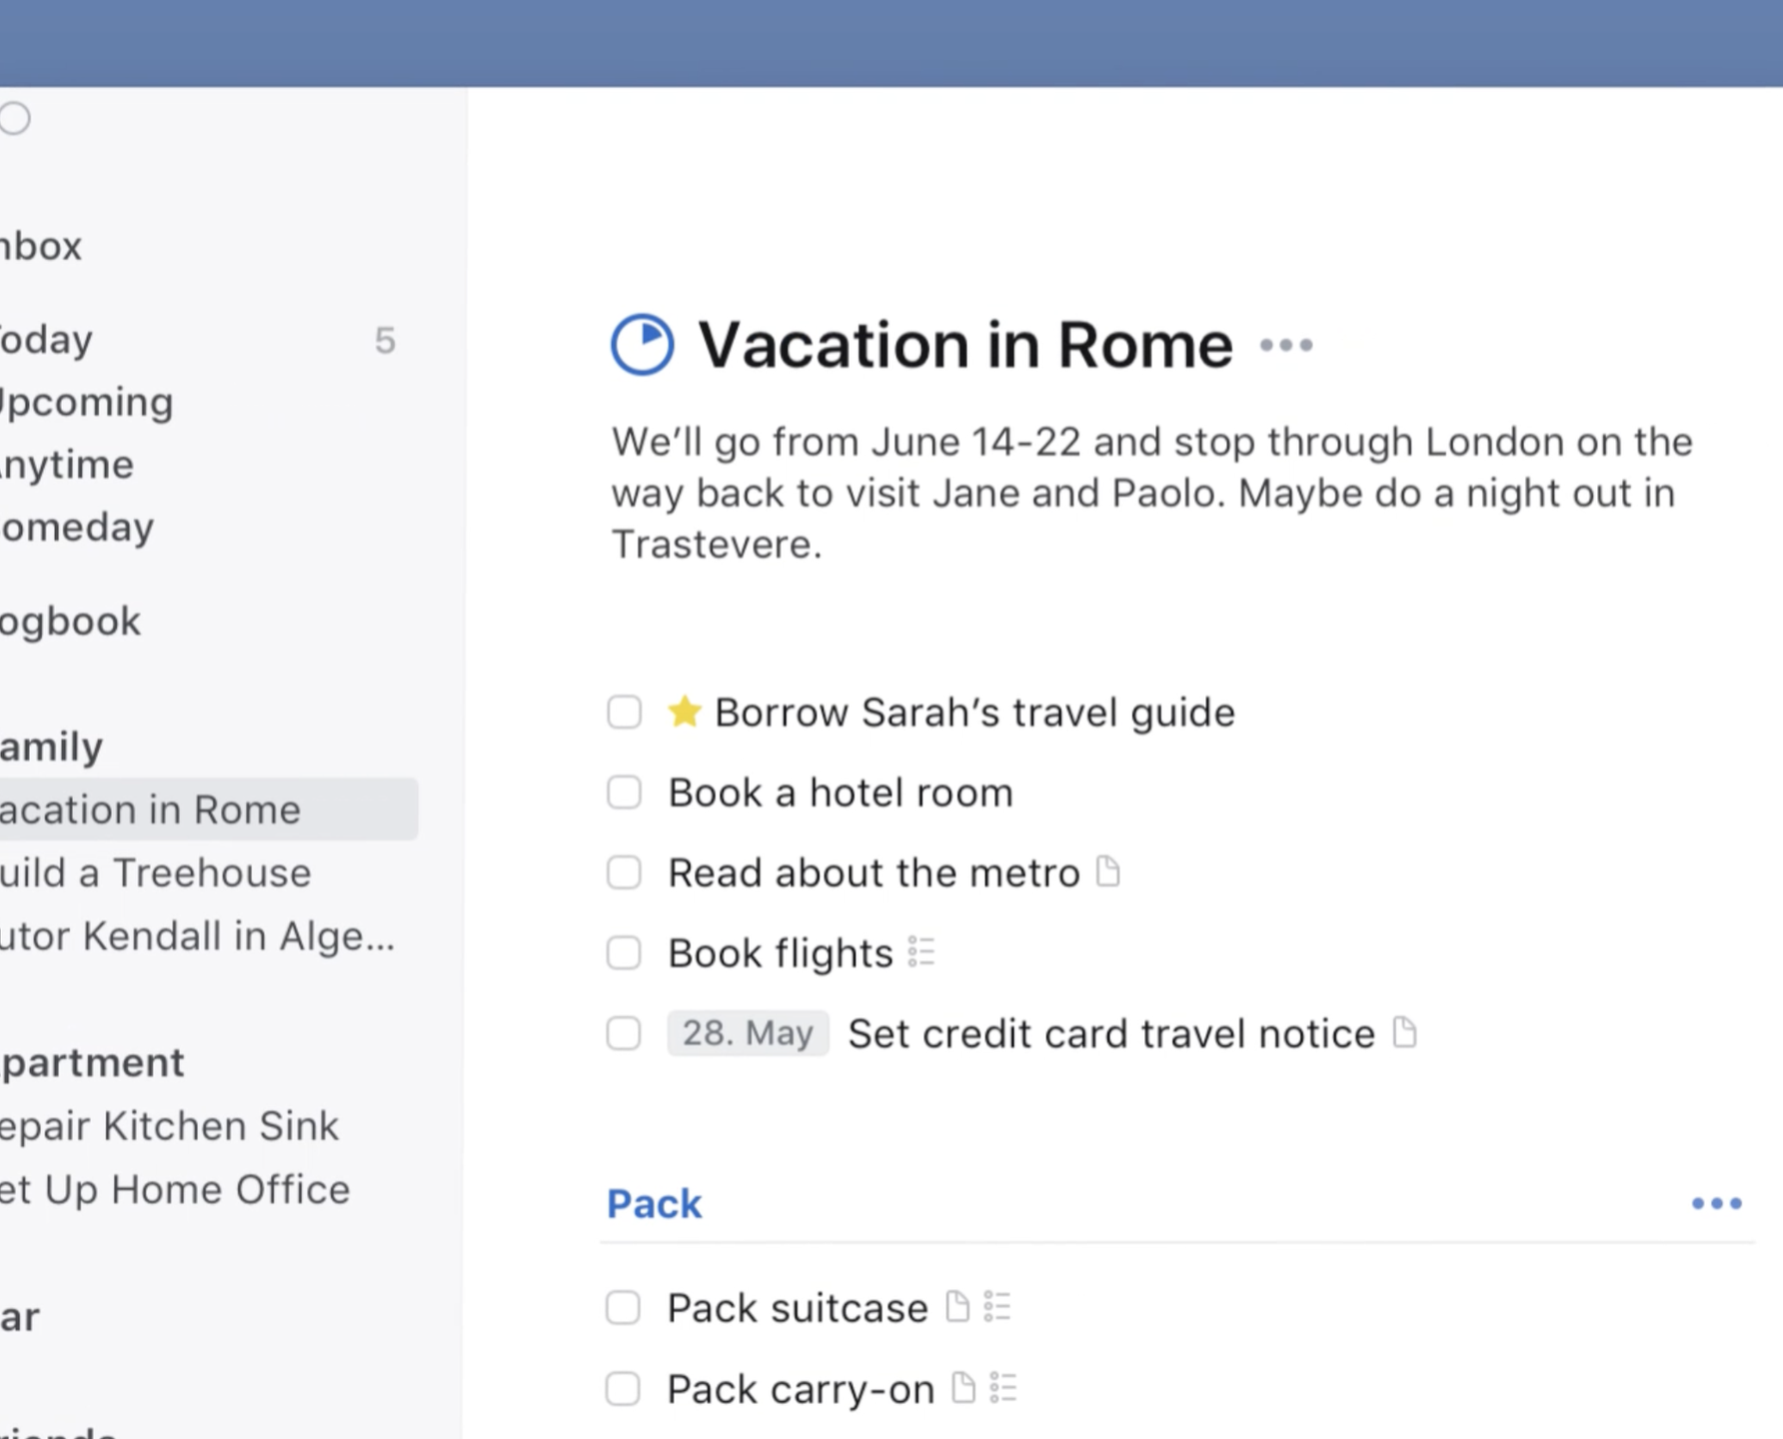The width and height of the screenshot is (1783, 1439).
Task: Click the star on Borrow Sarah's travel guide
Action: (x=685, y=712)
